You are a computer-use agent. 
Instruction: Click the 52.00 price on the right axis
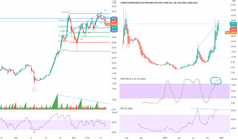click(x=233, y=5)
